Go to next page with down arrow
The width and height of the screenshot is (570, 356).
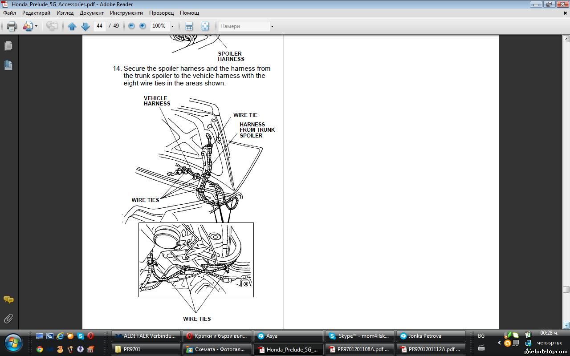[x=85, y=26]
